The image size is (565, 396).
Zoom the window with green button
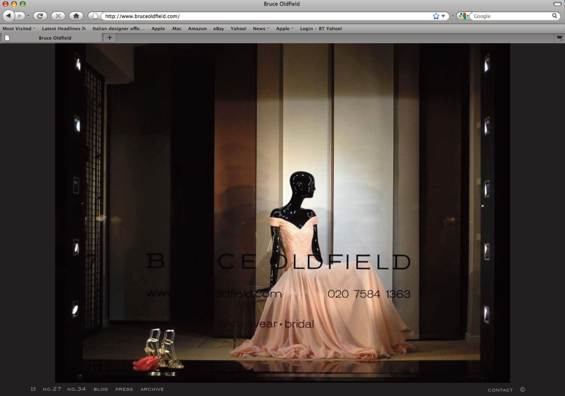(x=23, y=4)
